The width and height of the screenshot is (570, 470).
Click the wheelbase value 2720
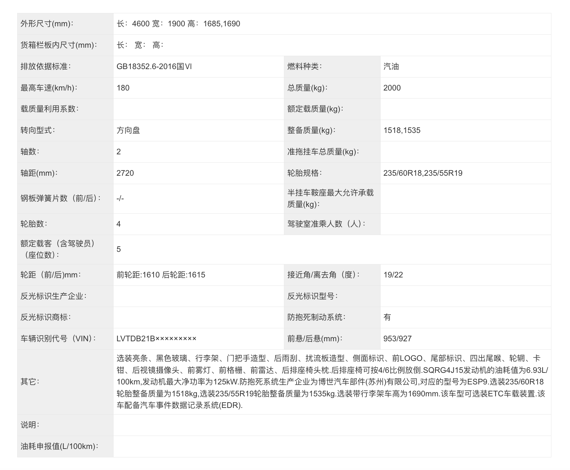[125, 173]
